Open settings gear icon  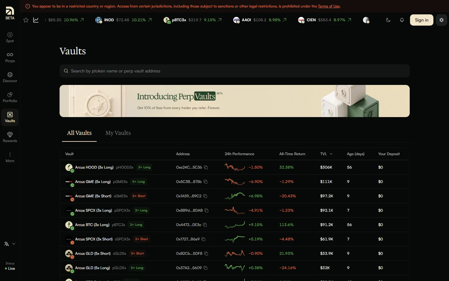tap(442, 20)
